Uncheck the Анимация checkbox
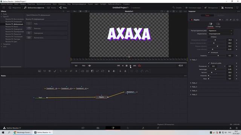This screenshot has height=135, width=241. pos(209,52)
